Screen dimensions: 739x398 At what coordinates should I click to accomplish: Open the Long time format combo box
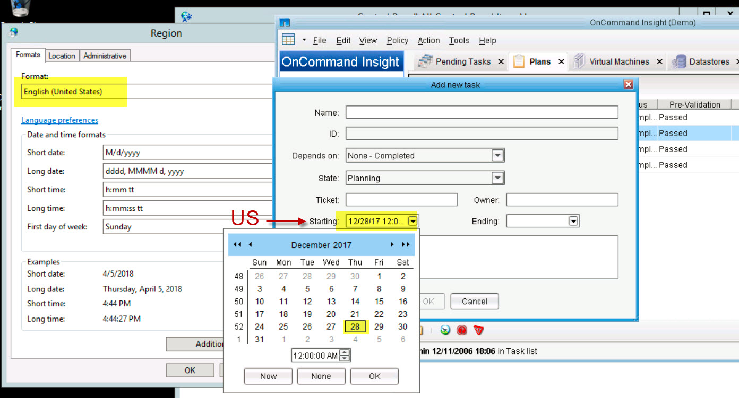pos(188,208)
